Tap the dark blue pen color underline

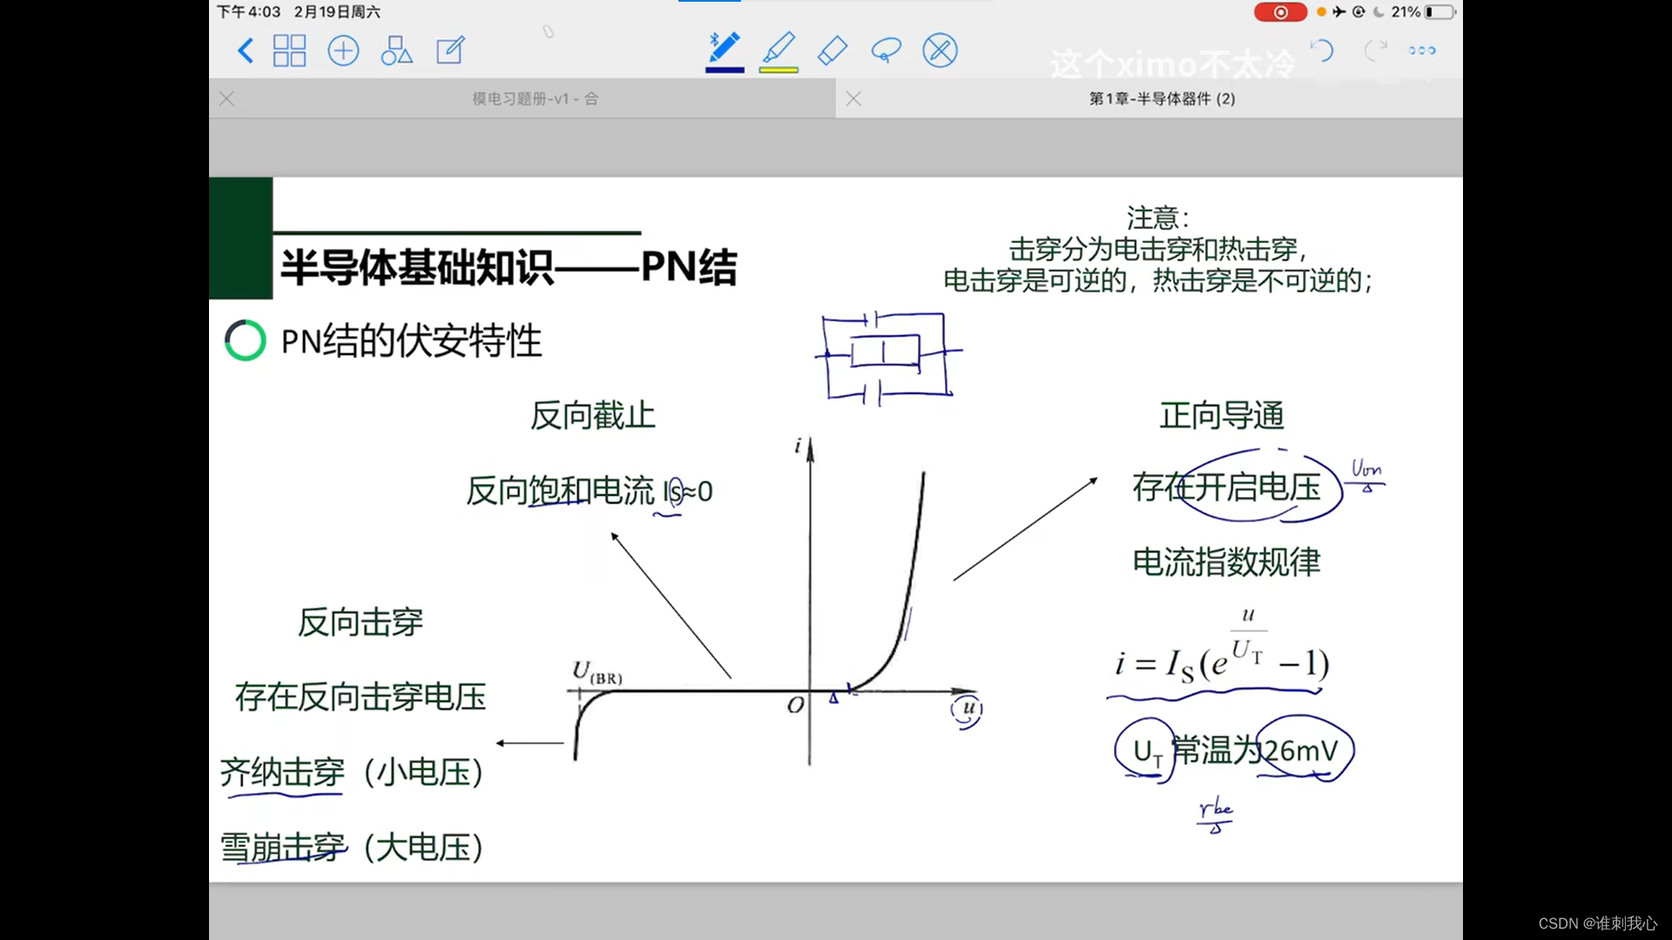click(x=724, y=70)
